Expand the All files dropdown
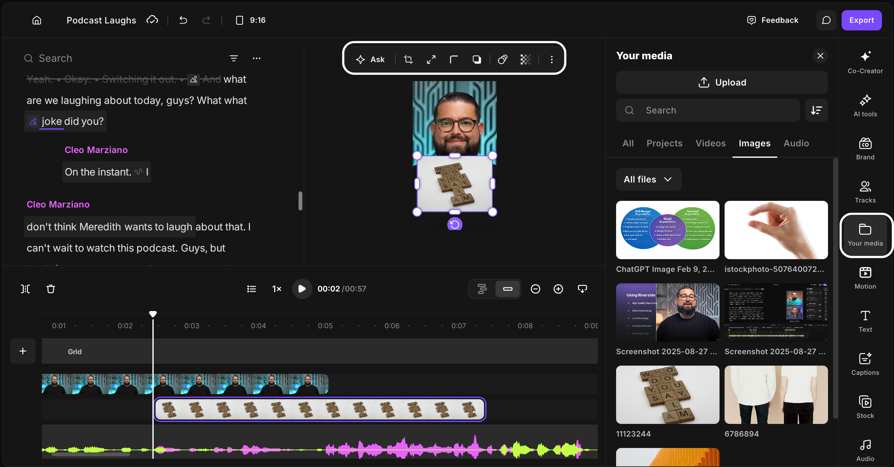 649,179
